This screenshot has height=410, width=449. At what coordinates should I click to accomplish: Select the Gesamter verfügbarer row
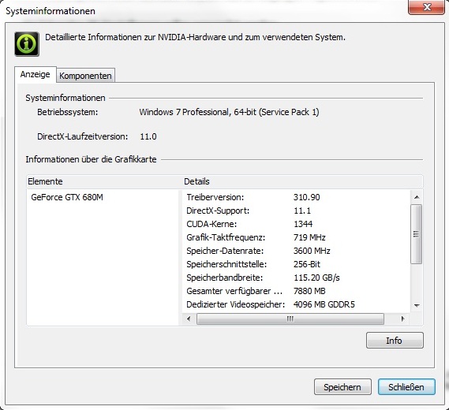tap(297, 291)
